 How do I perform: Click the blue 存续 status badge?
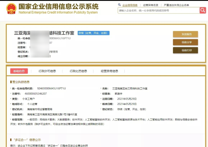[x=94, y=33]
